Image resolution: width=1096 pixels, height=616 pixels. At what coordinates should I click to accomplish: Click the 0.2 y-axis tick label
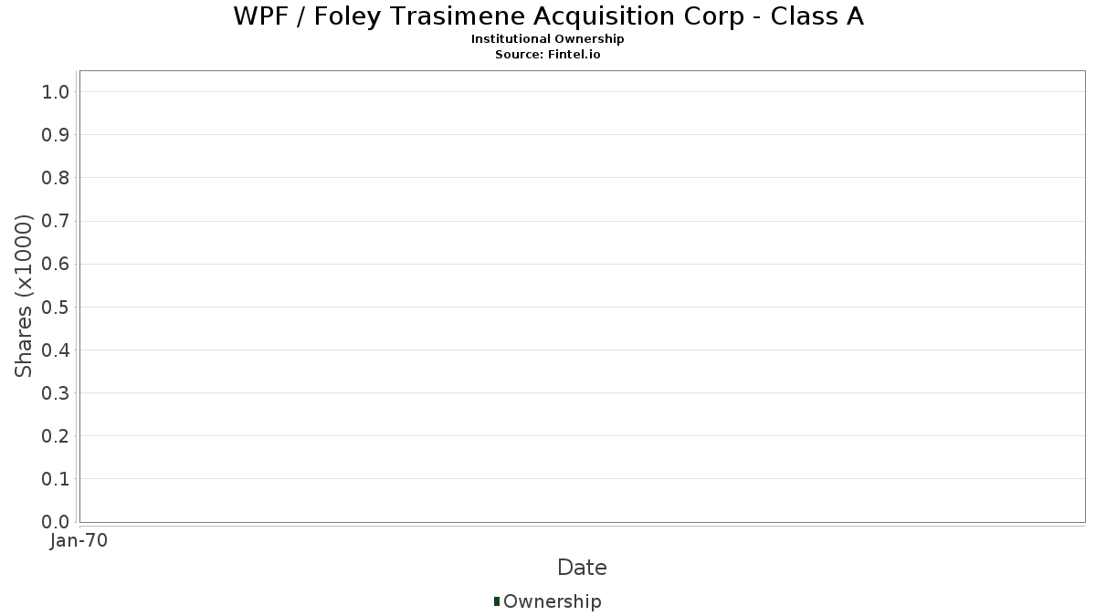pyautogui.click(x=56, y=436)
